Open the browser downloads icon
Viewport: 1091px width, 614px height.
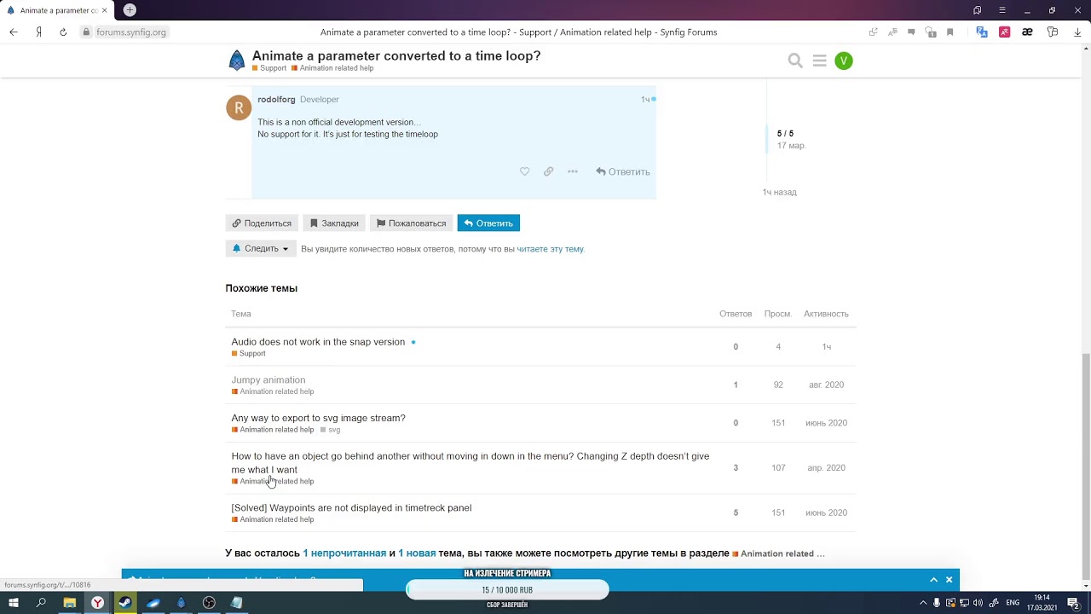1077,32
